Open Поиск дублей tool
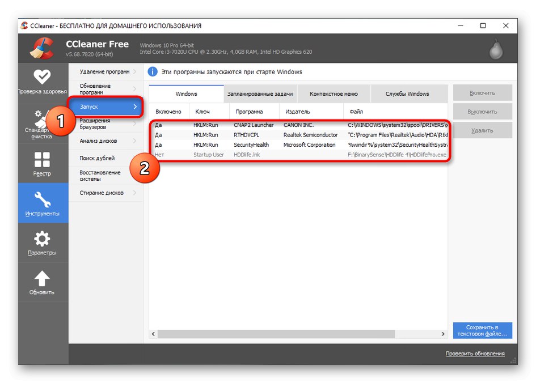536x383 pixels. click(106, 159)
